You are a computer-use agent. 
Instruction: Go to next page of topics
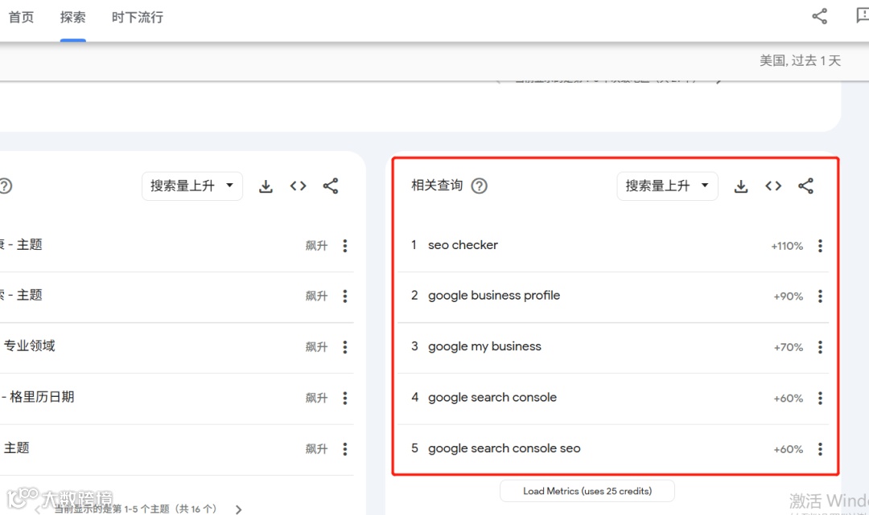238,509
